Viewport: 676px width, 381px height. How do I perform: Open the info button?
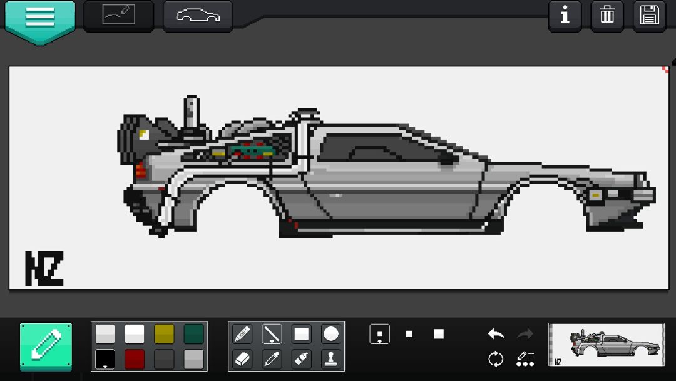point(565,16)
